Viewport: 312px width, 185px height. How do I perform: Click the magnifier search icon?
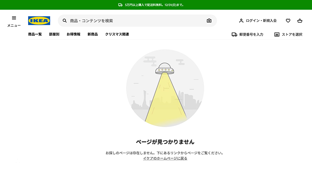tap(65, 21)
